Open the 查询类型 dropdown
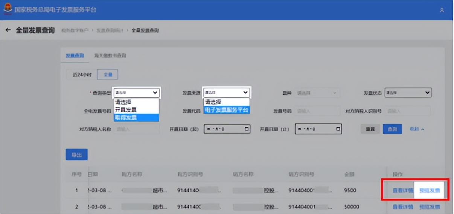This screenshot has width=454, height=214. pos(136,92)
